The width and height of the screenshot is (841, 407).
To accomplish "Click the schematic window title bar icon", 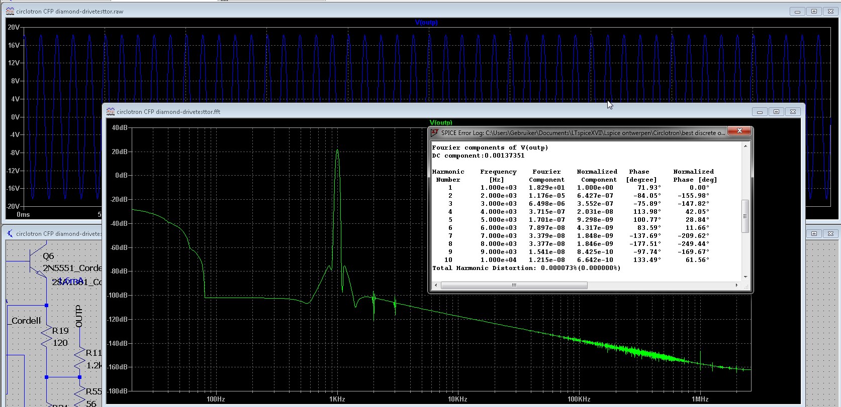I will point(10,233).
